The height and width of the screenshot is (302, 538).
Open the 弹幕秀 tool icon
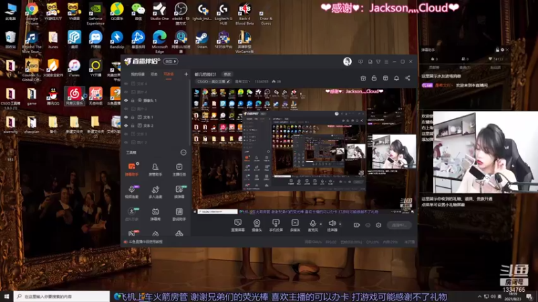(x=155, y=214)
